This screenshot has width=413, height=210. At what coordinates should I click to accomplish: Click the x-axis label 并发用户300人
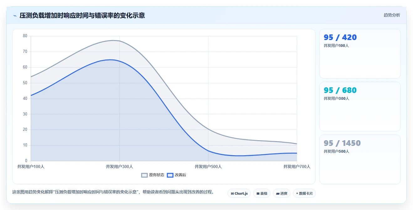(x=119, y=166)
